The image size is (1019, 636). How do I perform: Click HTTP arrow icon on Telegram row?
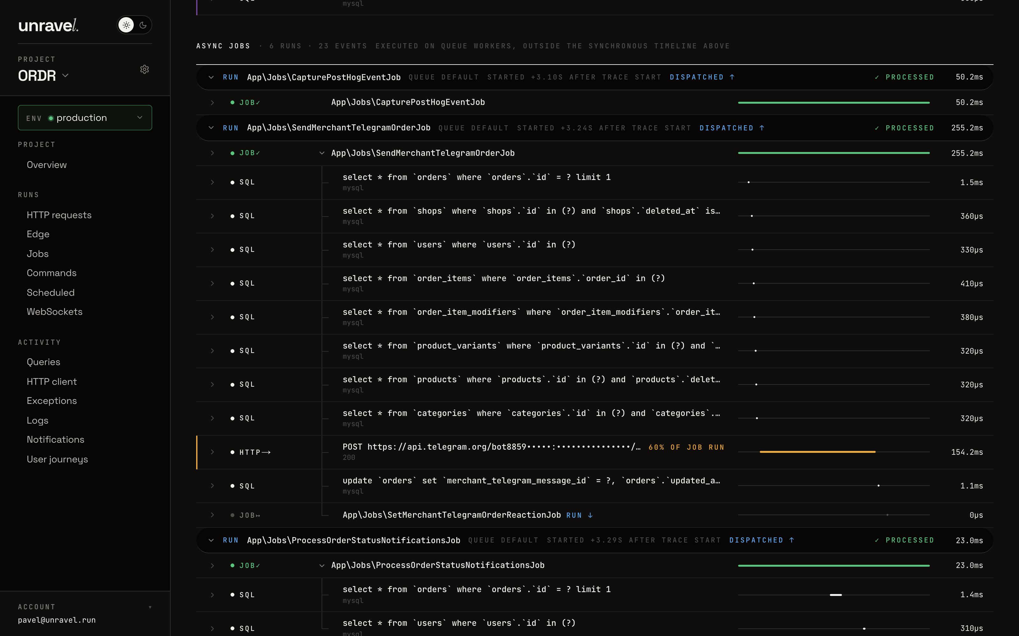(266, 452)
